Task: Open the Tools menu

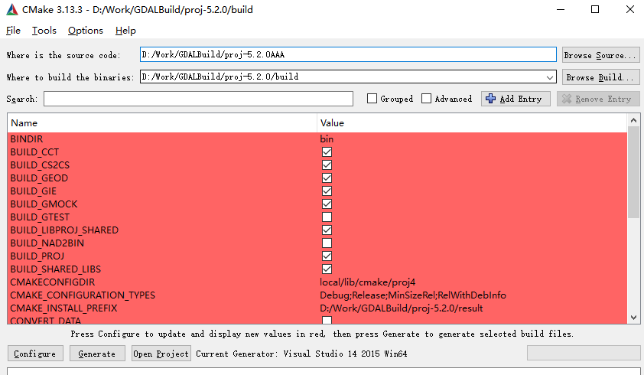Action: tap(44, 31)
